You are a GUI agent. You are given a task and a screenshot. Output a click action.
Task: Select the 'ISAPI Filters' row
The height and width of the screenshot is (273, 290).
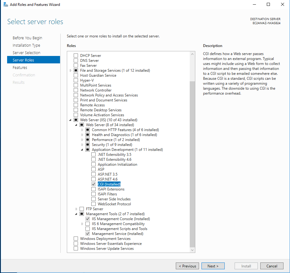pos(107,194)
